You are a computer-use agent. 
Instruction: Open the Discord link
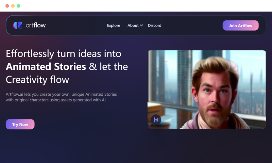(155, 26)
